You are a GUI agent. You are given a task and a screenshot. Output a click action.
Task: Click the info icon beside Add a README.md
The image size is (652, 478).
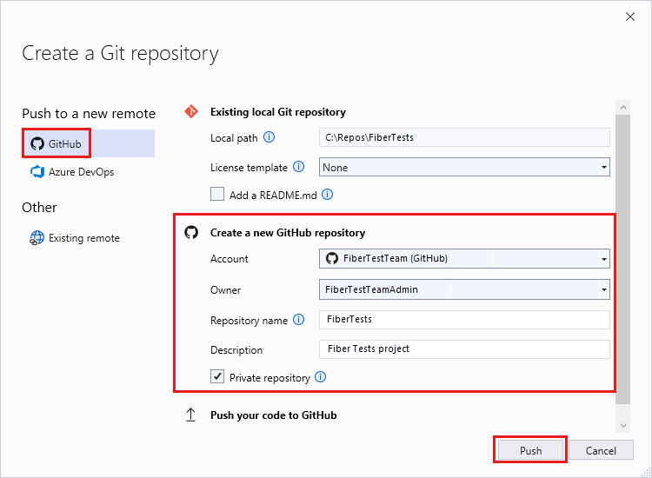tap(328, 196)
